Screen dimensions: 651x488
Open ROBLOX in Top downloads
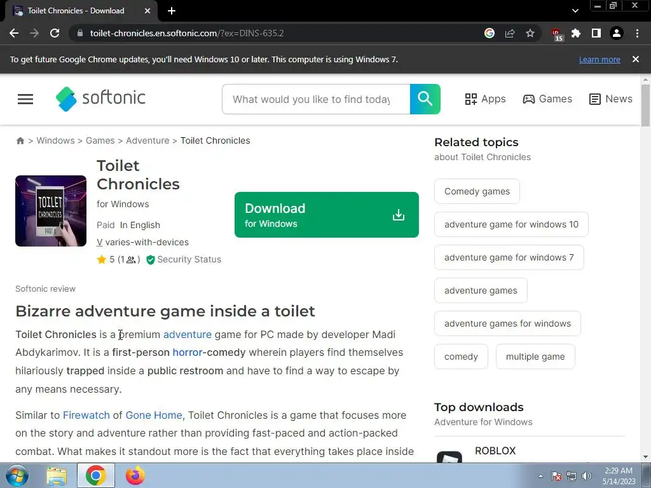click(495, 451)
